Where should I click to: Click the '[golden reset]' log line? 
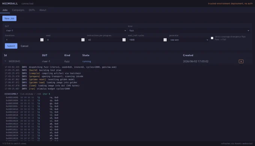(x=39, y=80)
